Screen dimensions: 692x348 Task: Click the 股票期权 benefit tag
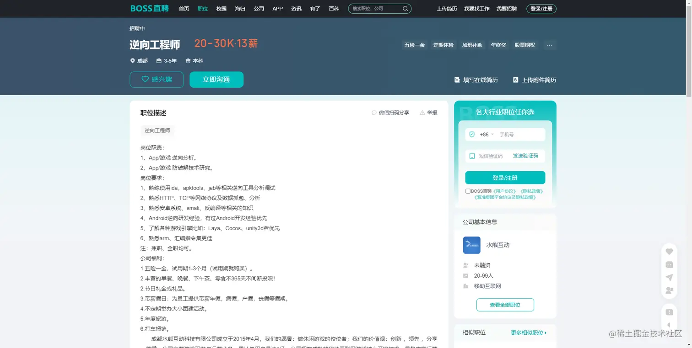[x=524, y=45]
